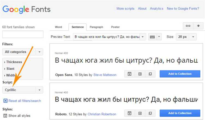Switch to the Paragraph tab

(x=96, y=27)
